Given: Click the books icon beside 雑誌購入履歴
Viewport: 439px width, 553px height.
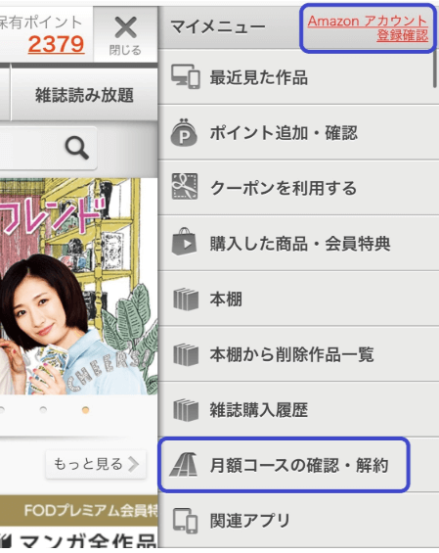Looking at the screenshot, I should 186,410.
